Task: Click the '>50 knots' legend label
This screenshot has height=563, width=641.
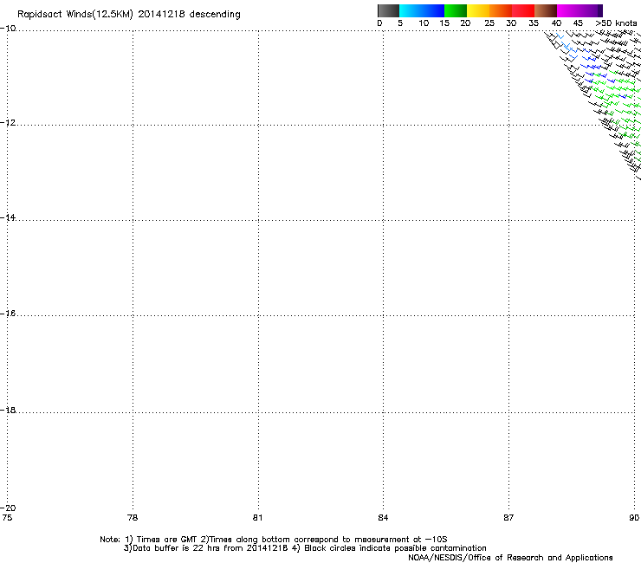Action: click(616, 23)
